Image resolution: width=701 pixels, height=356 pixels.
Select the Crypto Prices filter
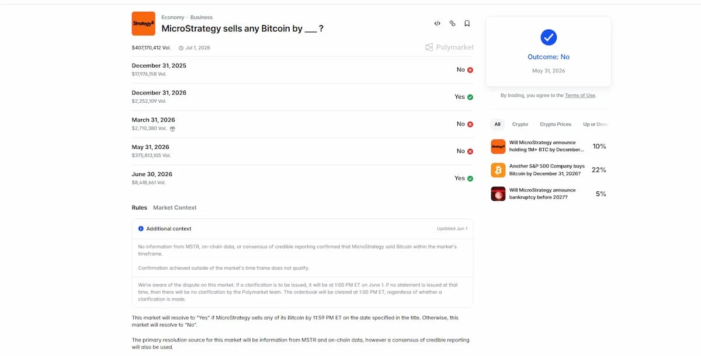click(556, 124)
